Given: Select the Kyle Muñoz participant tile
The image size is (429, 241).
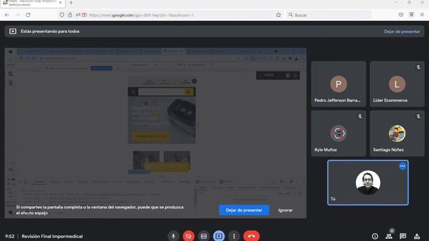Looking at the screenshot, I should tap(339, 133).
